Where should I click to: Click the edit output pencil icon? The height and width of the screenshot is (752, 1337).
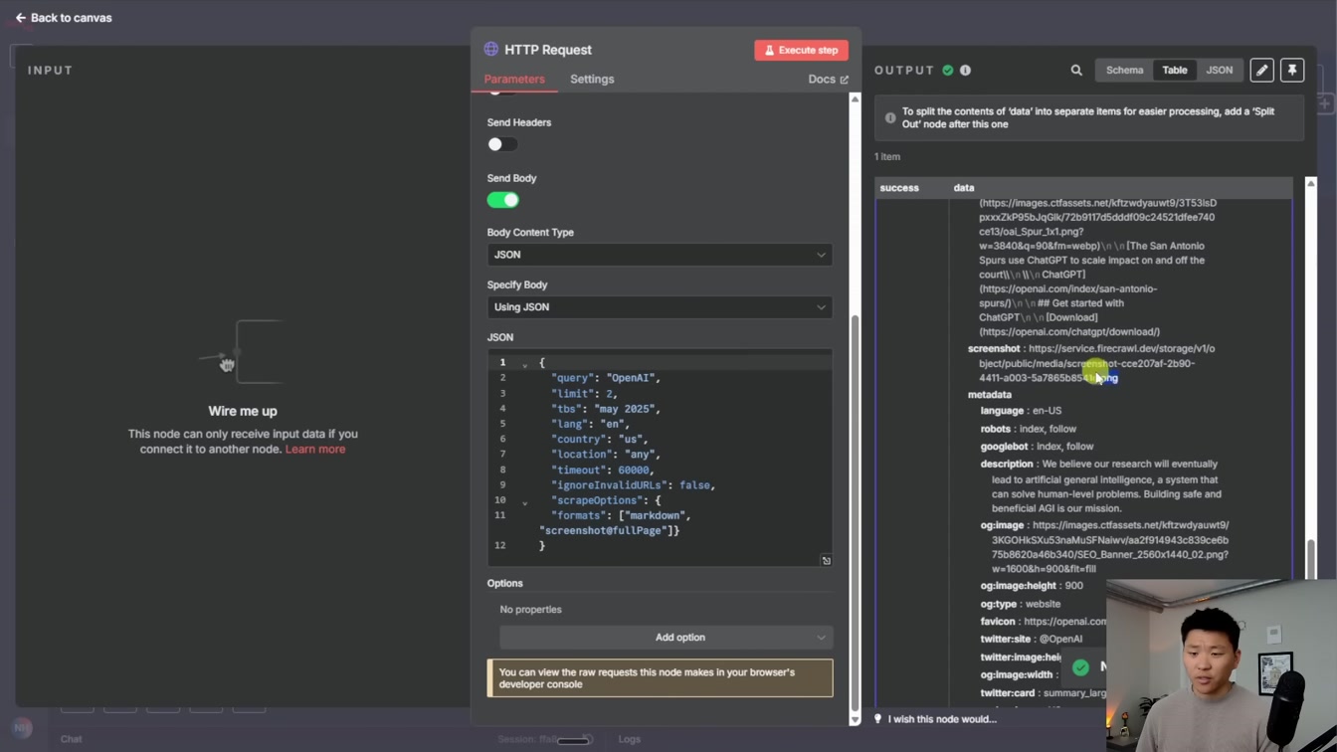[x=1261, y=71]
